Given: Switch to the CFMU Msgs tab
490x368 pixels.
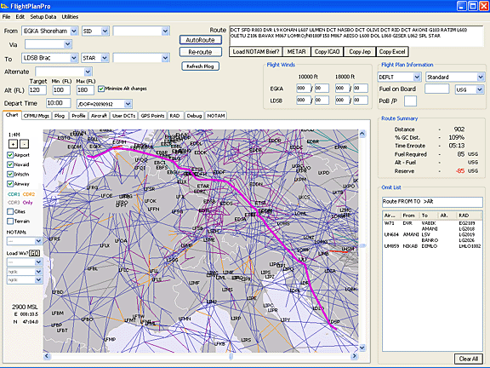Looking at the screenshot, I should (x=37, y=116).
